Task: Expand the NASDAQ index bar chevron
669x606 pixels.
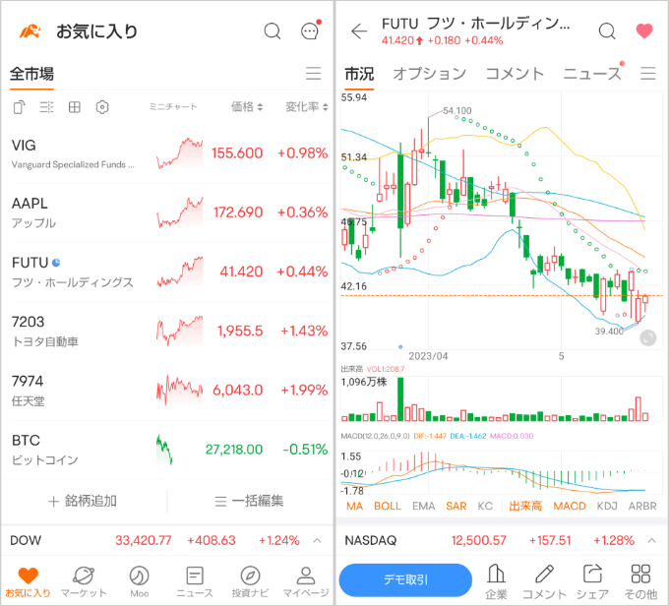Action: (651, 540)
